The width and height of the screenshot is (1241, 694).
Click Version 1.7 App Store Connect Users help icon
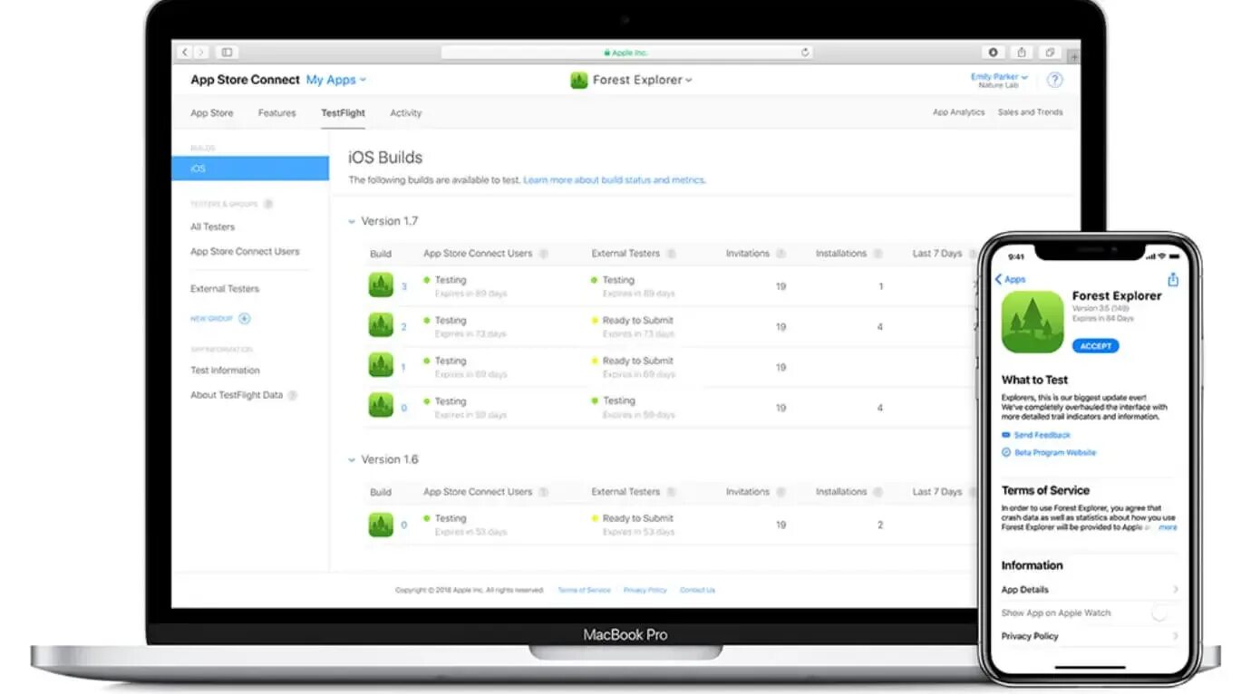(x=543, y=254)
